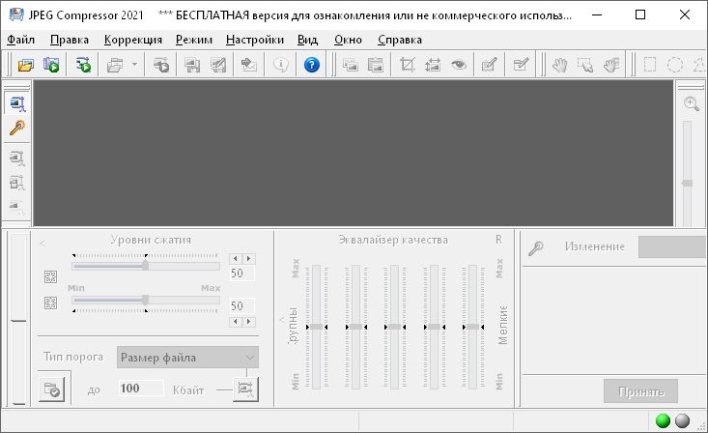Image resolution: width=708 pixels, height=433 pixels.
Task: Open the Настройки menu
Action: (255, 40)
